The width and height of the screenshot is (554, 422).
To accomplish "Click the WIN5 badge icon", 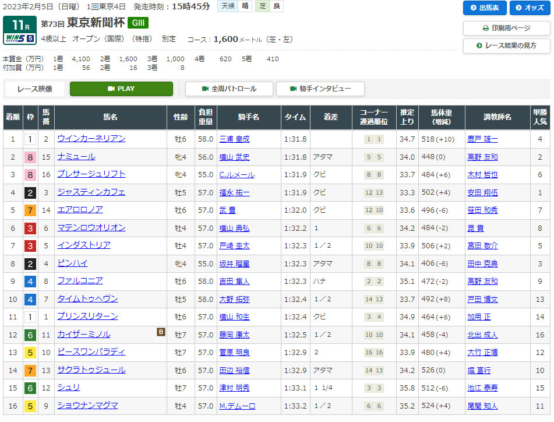I will [19, 38].
